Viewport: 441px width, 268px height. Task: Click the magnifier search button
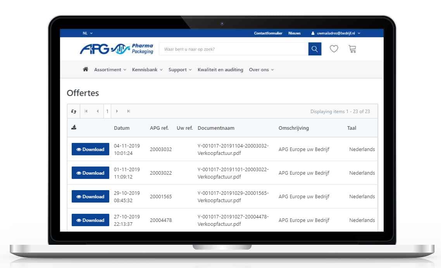315,49
